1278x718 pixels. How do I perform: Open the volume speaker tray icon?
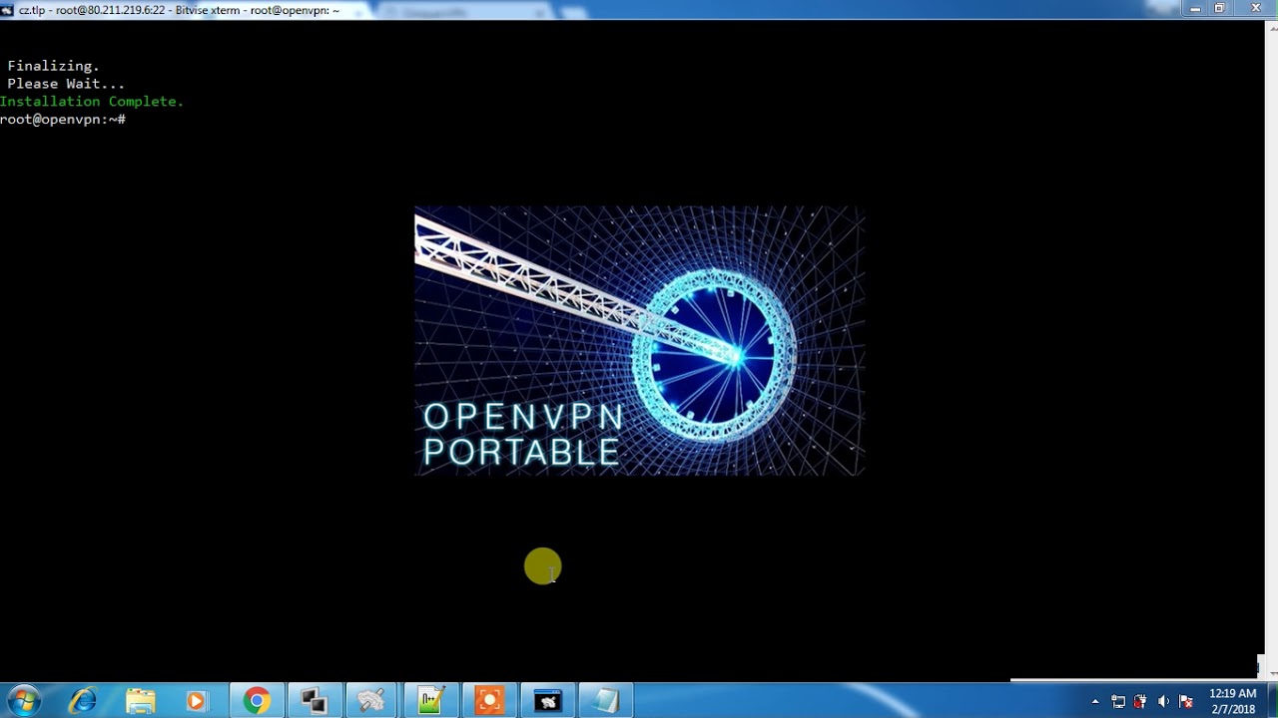pyautogui.click(x=1163, y=702)
